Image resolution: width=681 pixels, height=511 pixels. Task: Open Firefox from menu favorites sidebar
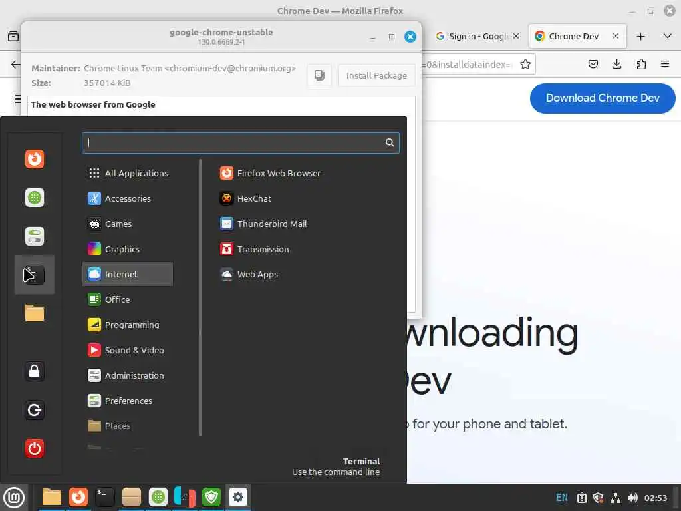(x=35, y=159)
